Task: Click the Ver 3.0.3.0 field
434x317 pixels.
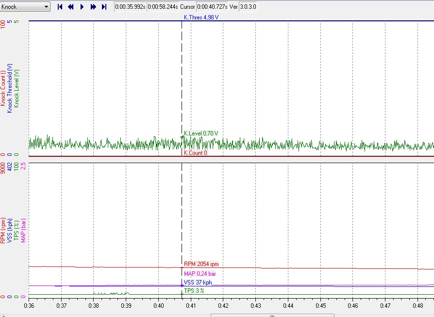Action: (248, 7)
